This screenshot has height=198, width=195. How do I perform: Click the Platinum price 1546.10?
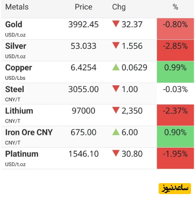[x=84, y=154]
